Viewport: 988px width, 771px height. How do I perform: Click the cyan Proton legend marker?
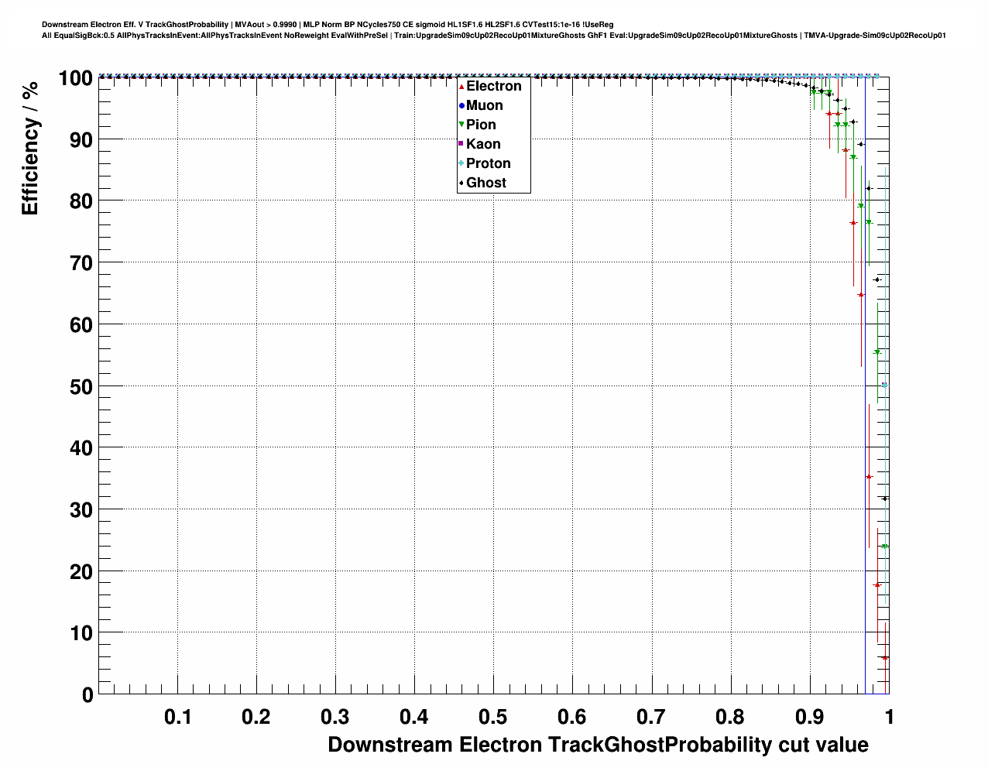[x=461, y=163]
